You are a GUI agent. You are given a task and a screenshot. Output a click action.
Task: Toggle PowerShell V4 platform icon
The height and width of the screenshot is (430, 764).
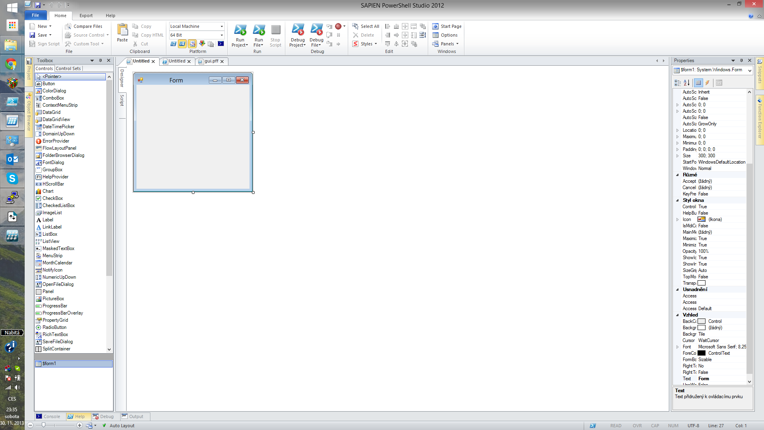tap(182, 44)
